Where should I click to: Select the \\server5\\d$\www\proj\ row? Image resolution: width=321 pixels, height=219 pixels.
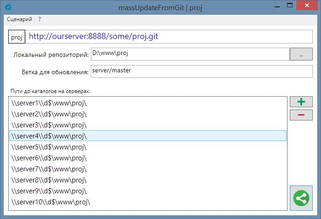tap(148, 147)
